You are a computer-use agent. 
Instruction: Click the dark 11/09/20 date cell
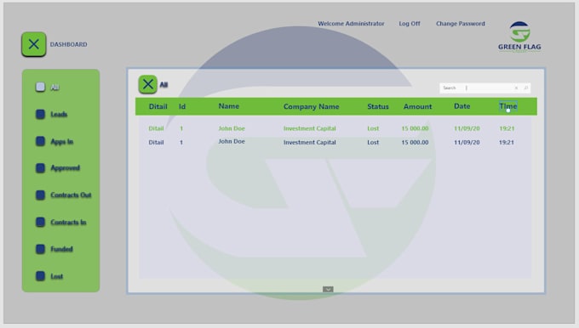[467, 142]
